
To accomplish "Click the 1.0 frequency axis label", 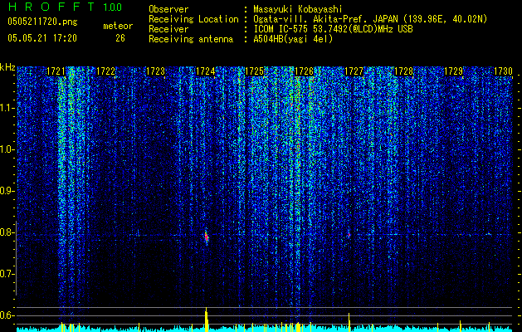I will click(x=7, y=149).
